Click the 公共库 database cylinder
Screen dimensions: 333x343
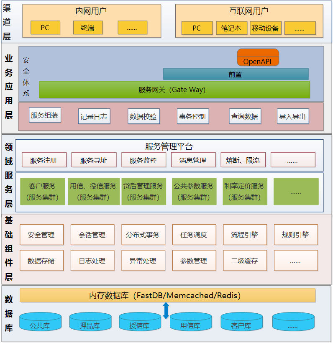(40, 322)
